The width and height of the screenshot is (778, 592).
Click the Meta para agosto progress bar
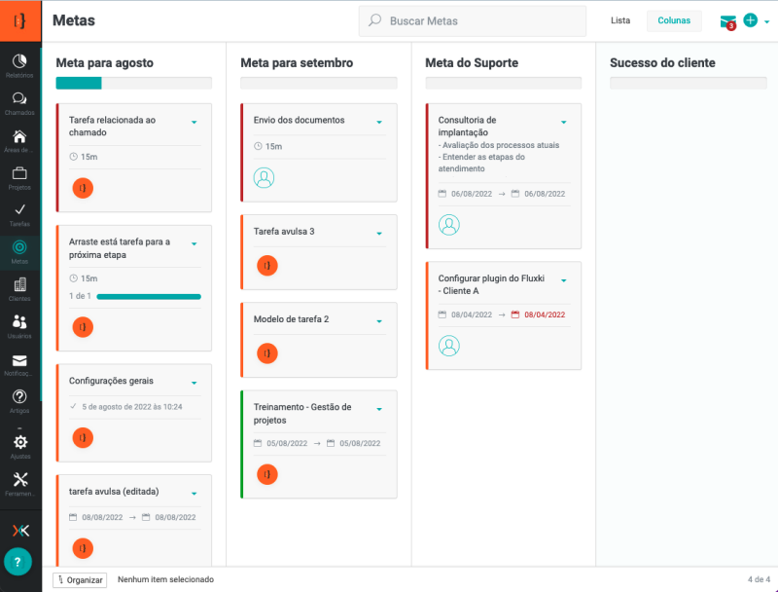(133, 83)
